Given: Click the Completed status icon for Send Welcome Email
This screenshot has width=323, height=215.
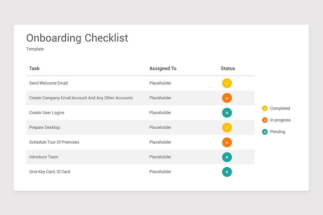Looking at the screenshot, I should pos(227,83).
